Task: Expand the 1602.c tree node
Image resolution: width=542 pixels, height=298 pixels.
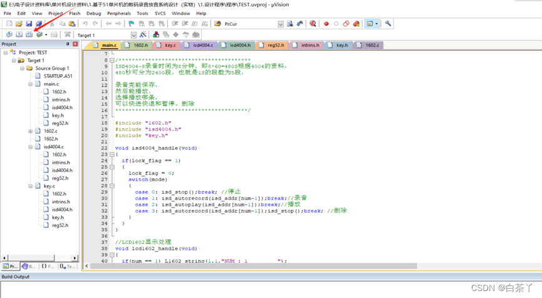Action: tap(30, 131)
